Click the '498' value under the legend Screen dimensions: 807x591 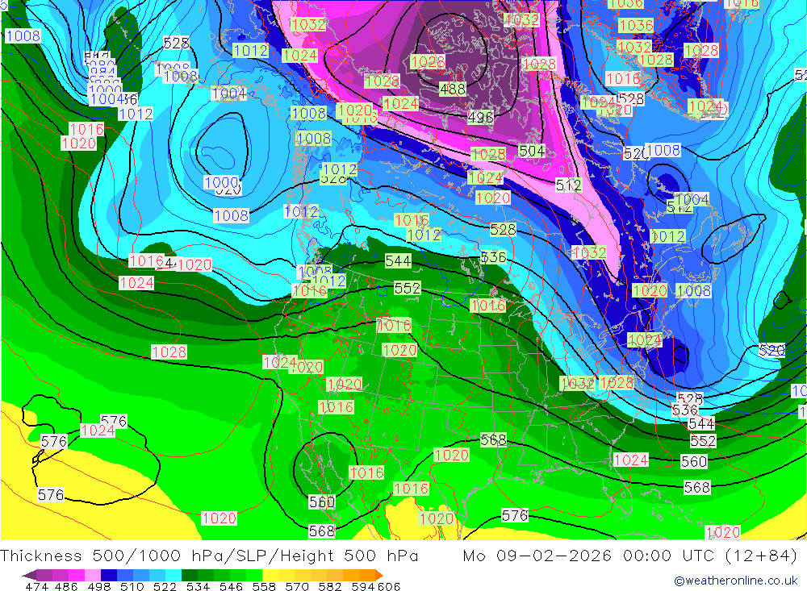(x=99, y=587)
